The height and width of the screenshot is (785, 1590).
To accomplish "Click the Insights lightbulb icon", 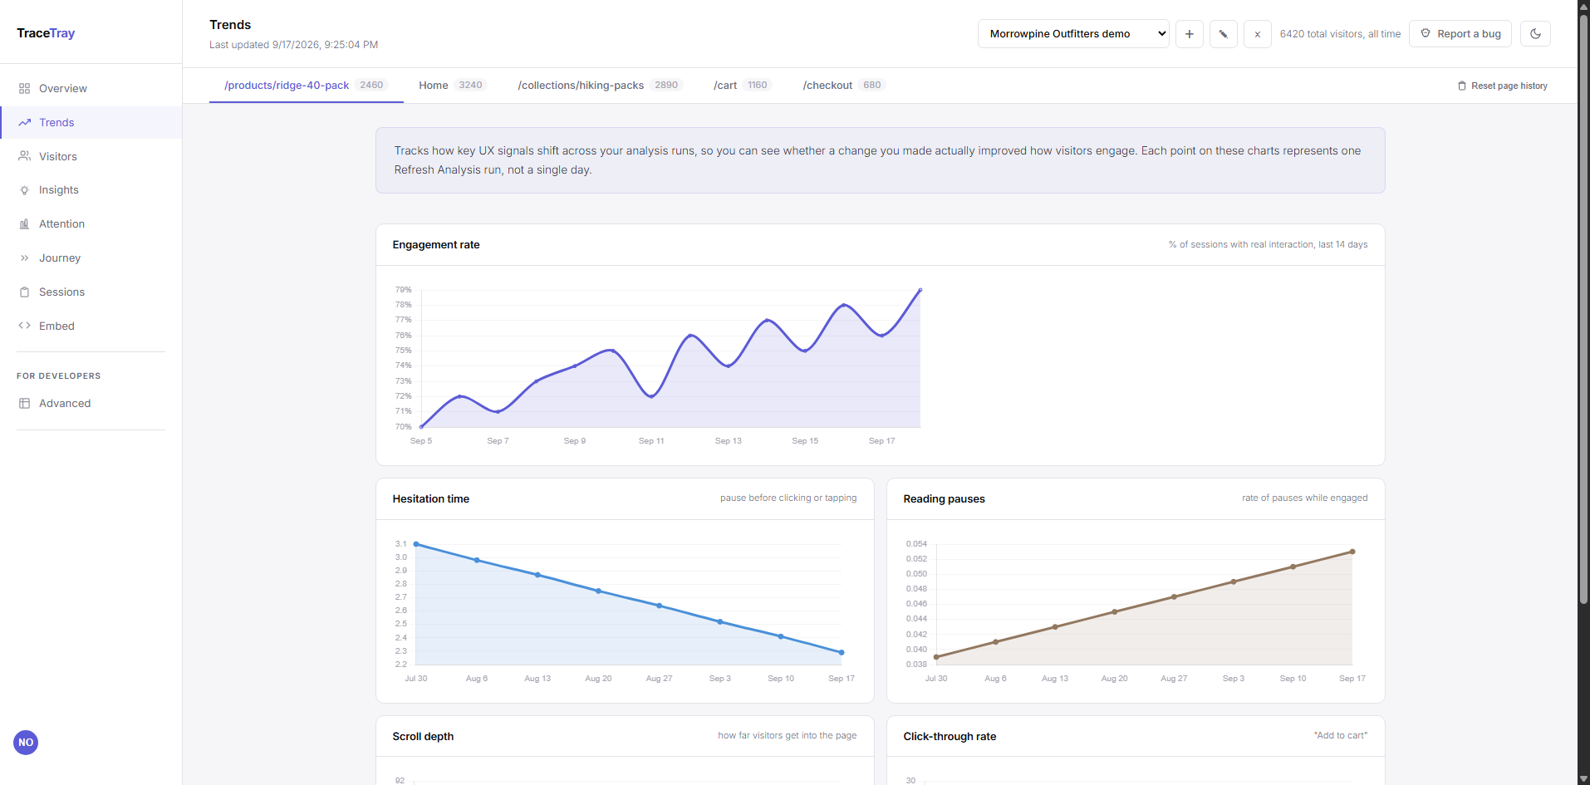I will pos(24,190).
